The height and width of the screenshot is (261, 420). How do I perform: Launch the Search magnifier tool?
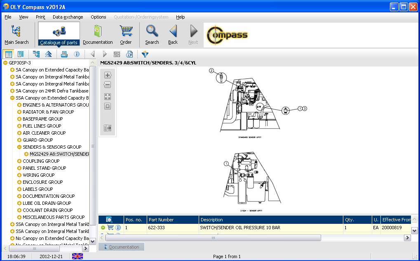pyautogui.click(x=152, y=35)
